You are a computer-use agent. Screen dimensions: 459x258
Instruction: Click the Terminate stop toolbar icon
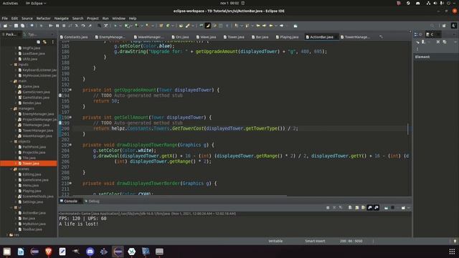point(64,26)
